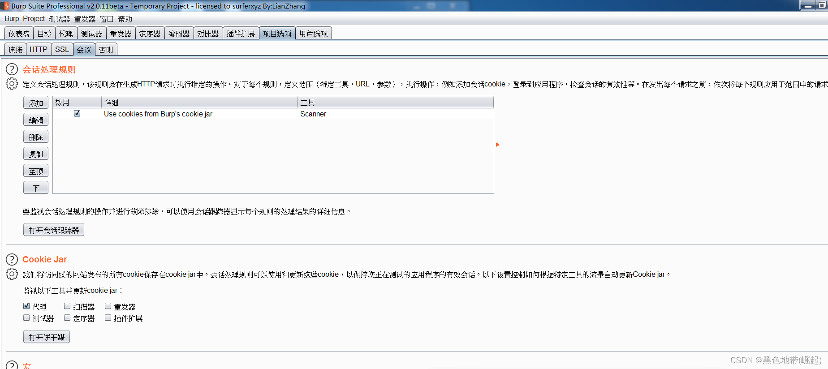Sort by the 工具 column header

[x=396, y=103]
